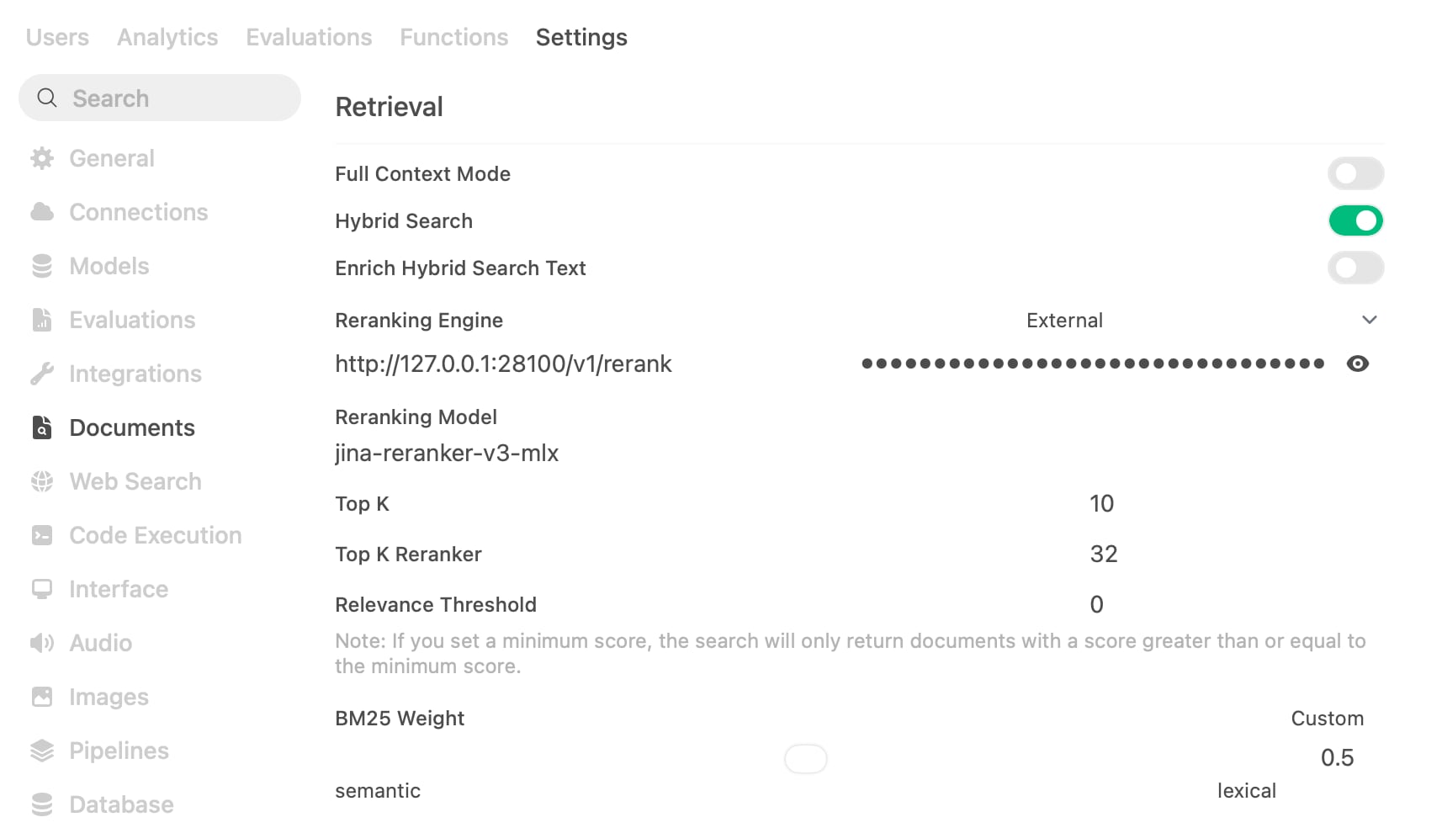
Task: Open the Functions tab
Action: pos(453,37)
